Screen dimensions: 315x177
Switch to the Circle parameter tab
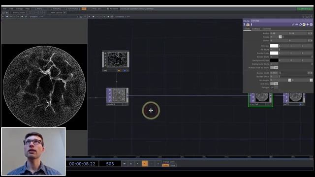[247, 29]
